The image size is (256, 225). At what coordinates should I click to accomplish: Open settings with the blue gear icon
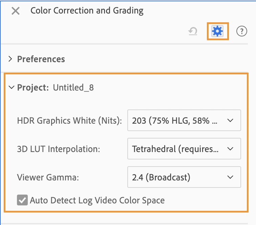[x=217, y=31]
